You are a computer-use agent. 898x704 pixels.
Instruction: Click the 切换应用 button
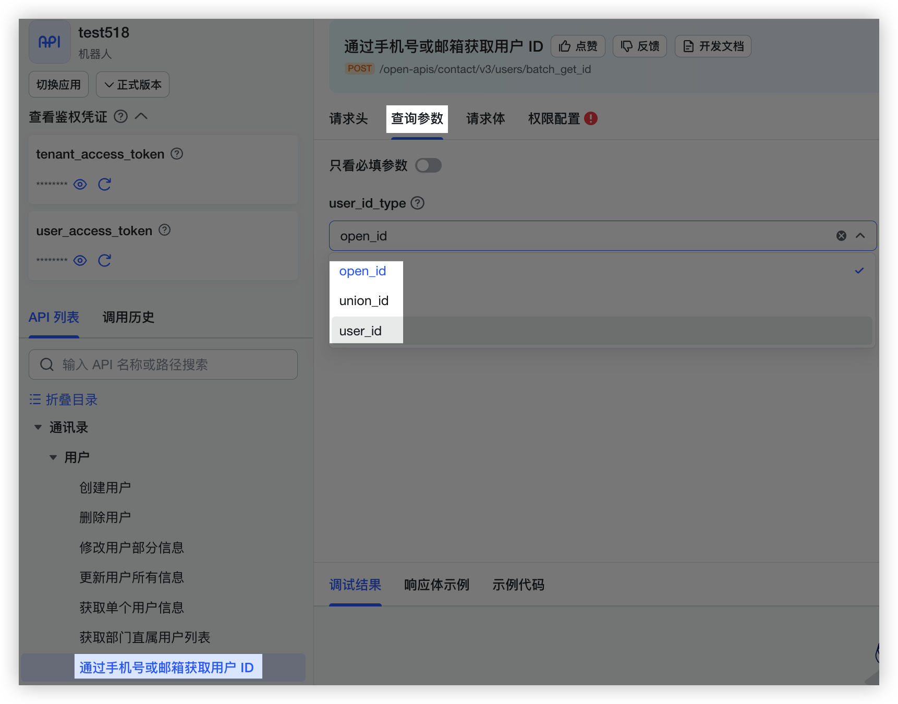click(x=58, y=84)
